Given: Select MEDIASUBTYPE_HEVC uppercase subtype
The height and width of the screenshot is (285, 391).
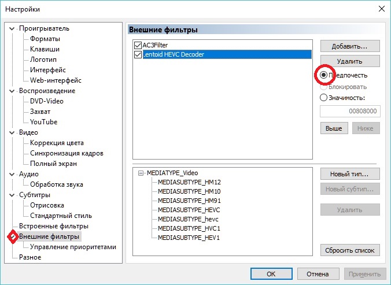Looking at the screenshot, I should coord(189,210).
